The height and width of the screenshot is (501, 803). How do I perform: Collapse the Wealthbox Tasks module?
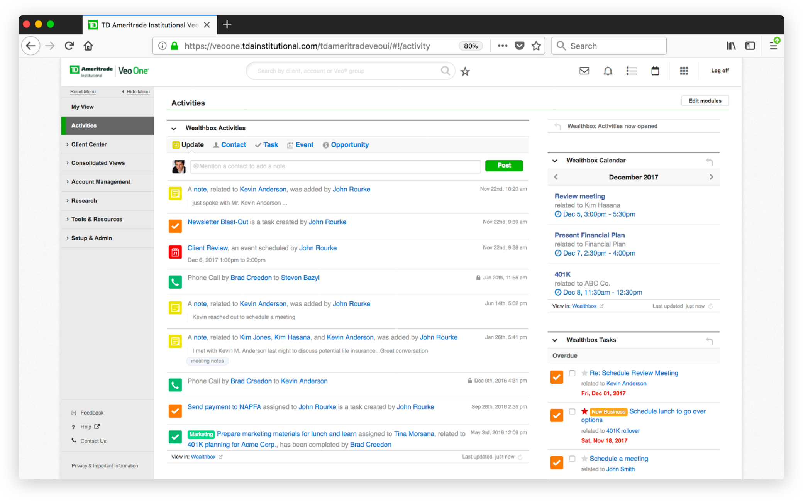(555, 340)
